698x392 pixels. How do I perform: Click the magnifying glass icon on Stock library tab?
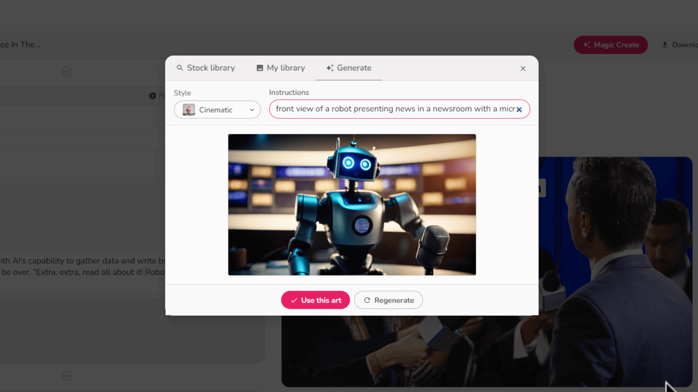(x=180, y=68)
